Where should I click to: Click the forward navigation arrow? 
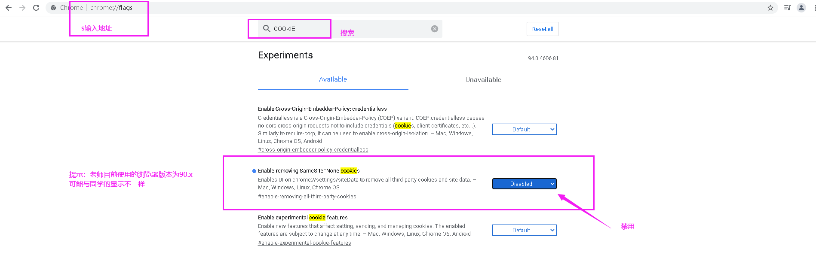coord(22,8)
